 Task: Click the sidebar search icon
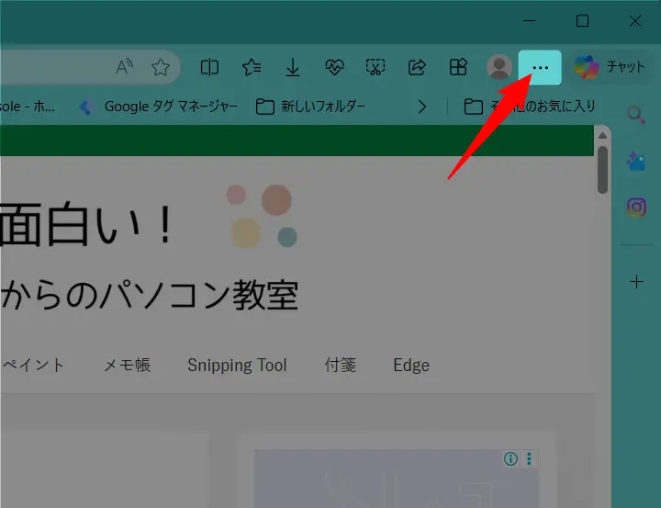[x=636, y=114]
